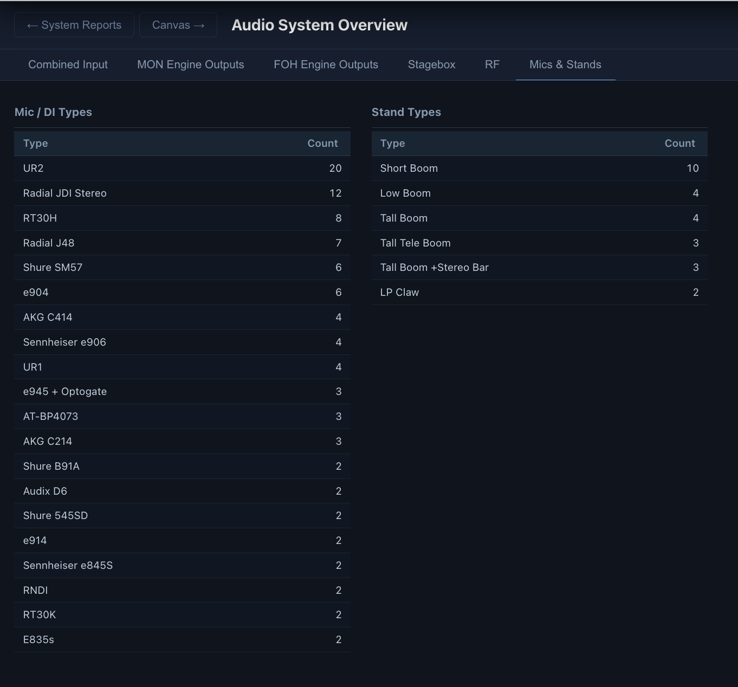This screenshot has height=687, width=738.
Task: Select the Low Boom stand entry
Action: [x=540, y=193]
